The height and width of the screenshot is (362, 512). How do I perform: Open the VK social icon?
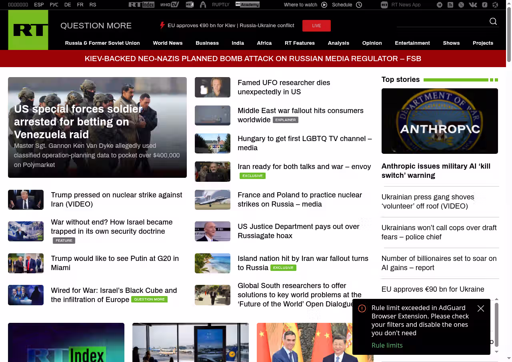pyautogui.click(x=473, y=5)
